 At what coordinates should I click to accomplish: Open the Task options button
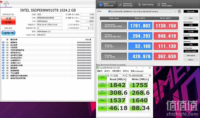[x=191, y=55]
